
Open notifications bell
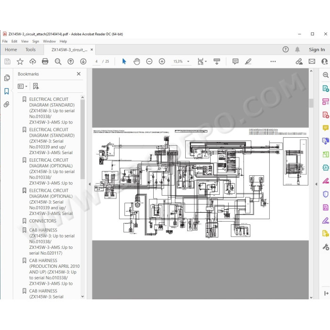(297, 49)
